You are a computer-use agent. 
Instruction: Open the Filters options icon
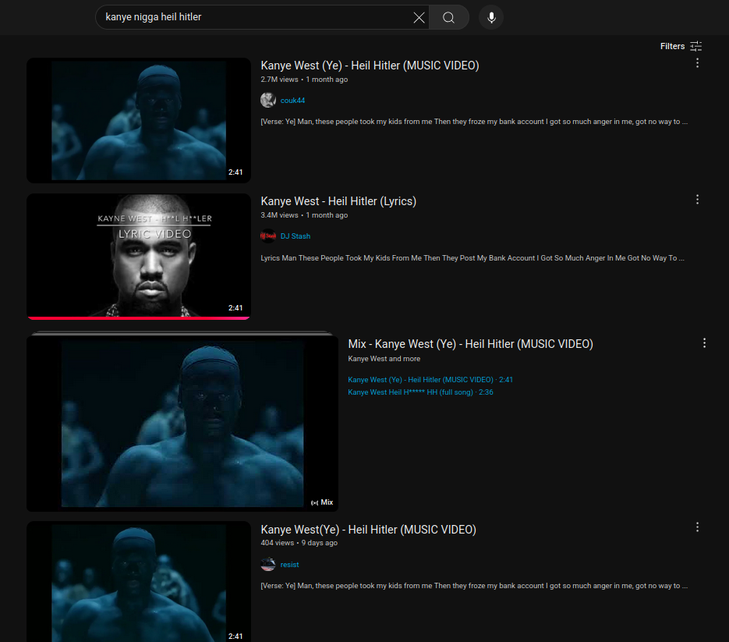pos(696,46)
